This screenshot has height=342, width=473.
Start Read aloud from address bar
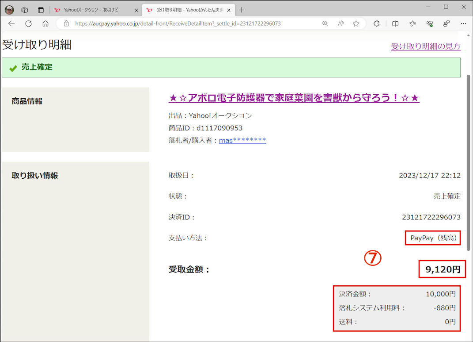tap(341, 23)
